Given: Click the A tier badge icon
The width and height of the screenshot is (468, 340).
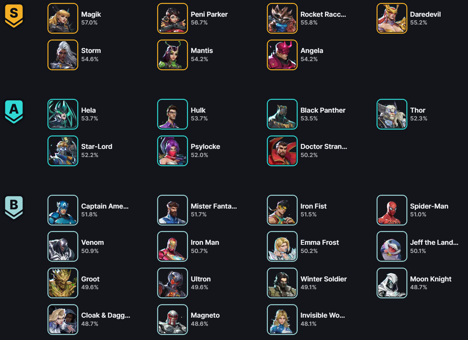Looking at the screenshot, I should [x=14, y=112].
